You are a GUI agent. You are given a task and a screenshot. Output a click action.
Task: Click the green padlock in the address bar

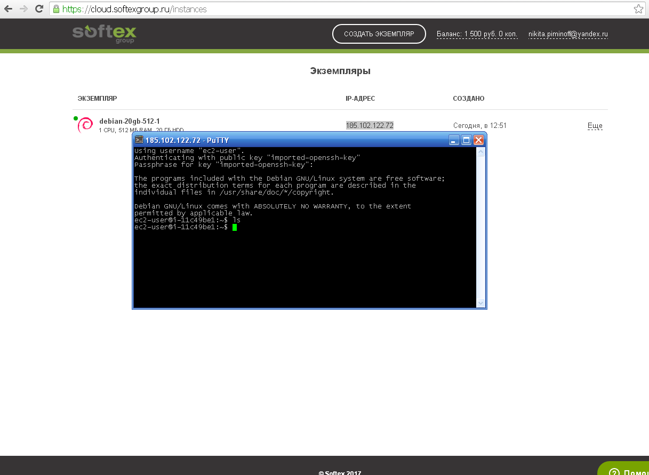pos(56,9)
